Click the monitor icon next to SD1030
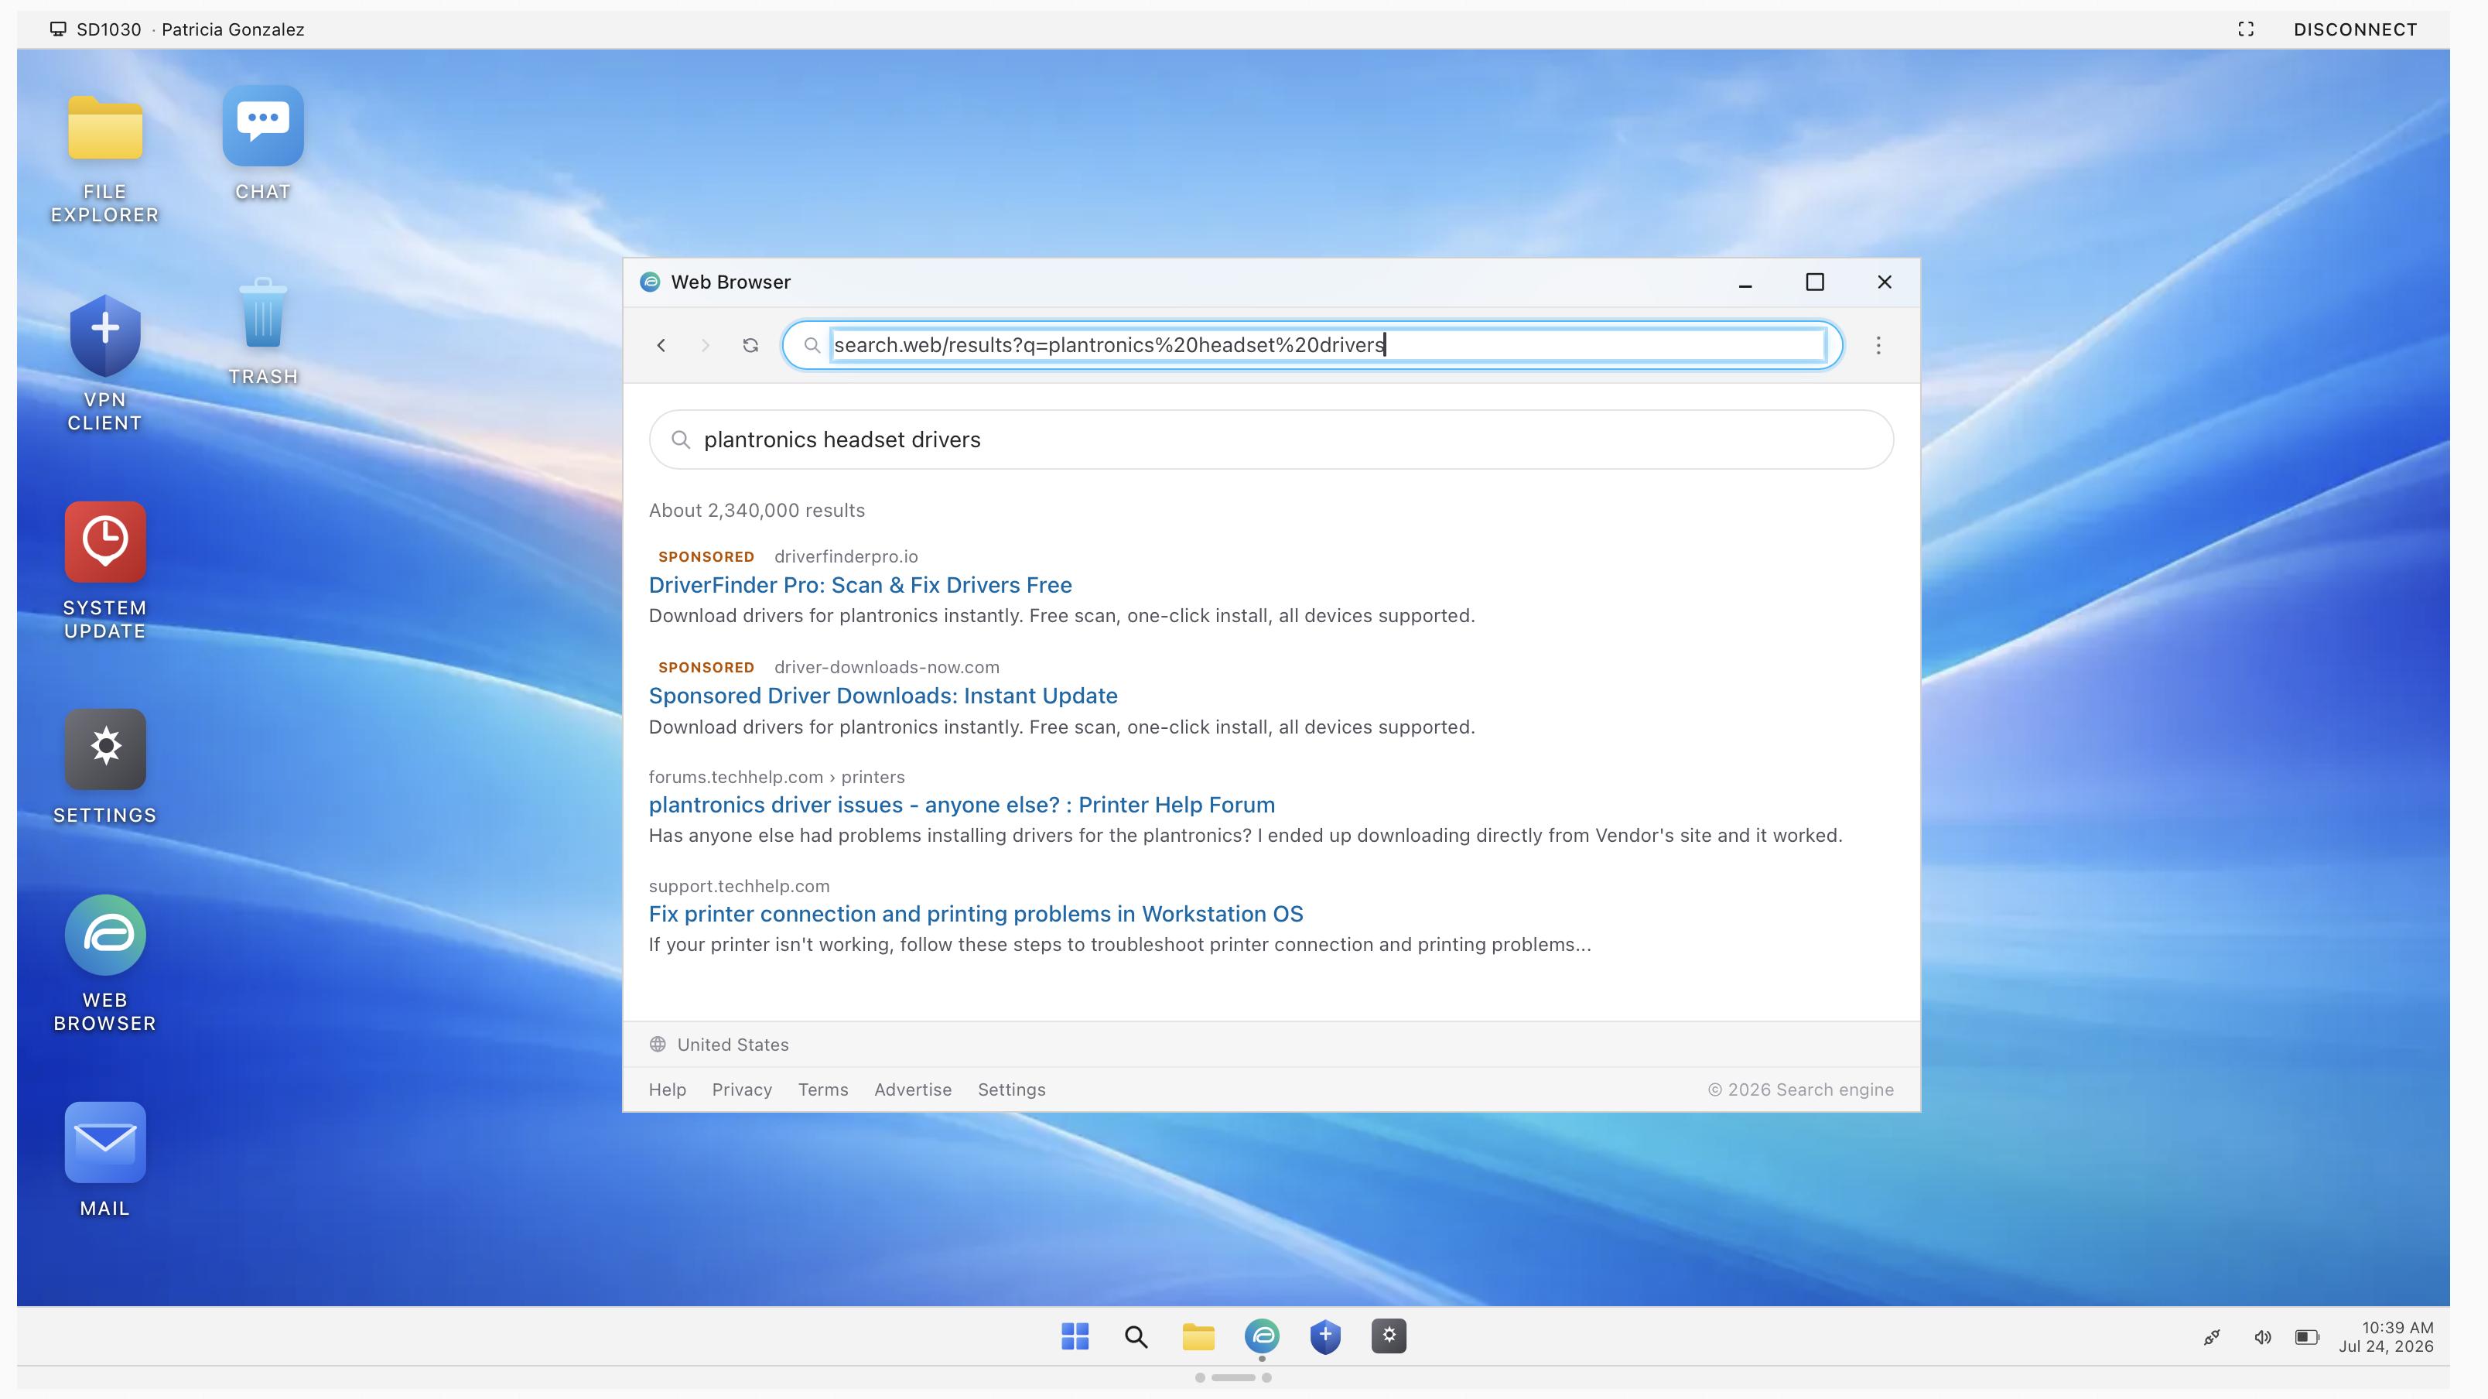 (58, 29)
